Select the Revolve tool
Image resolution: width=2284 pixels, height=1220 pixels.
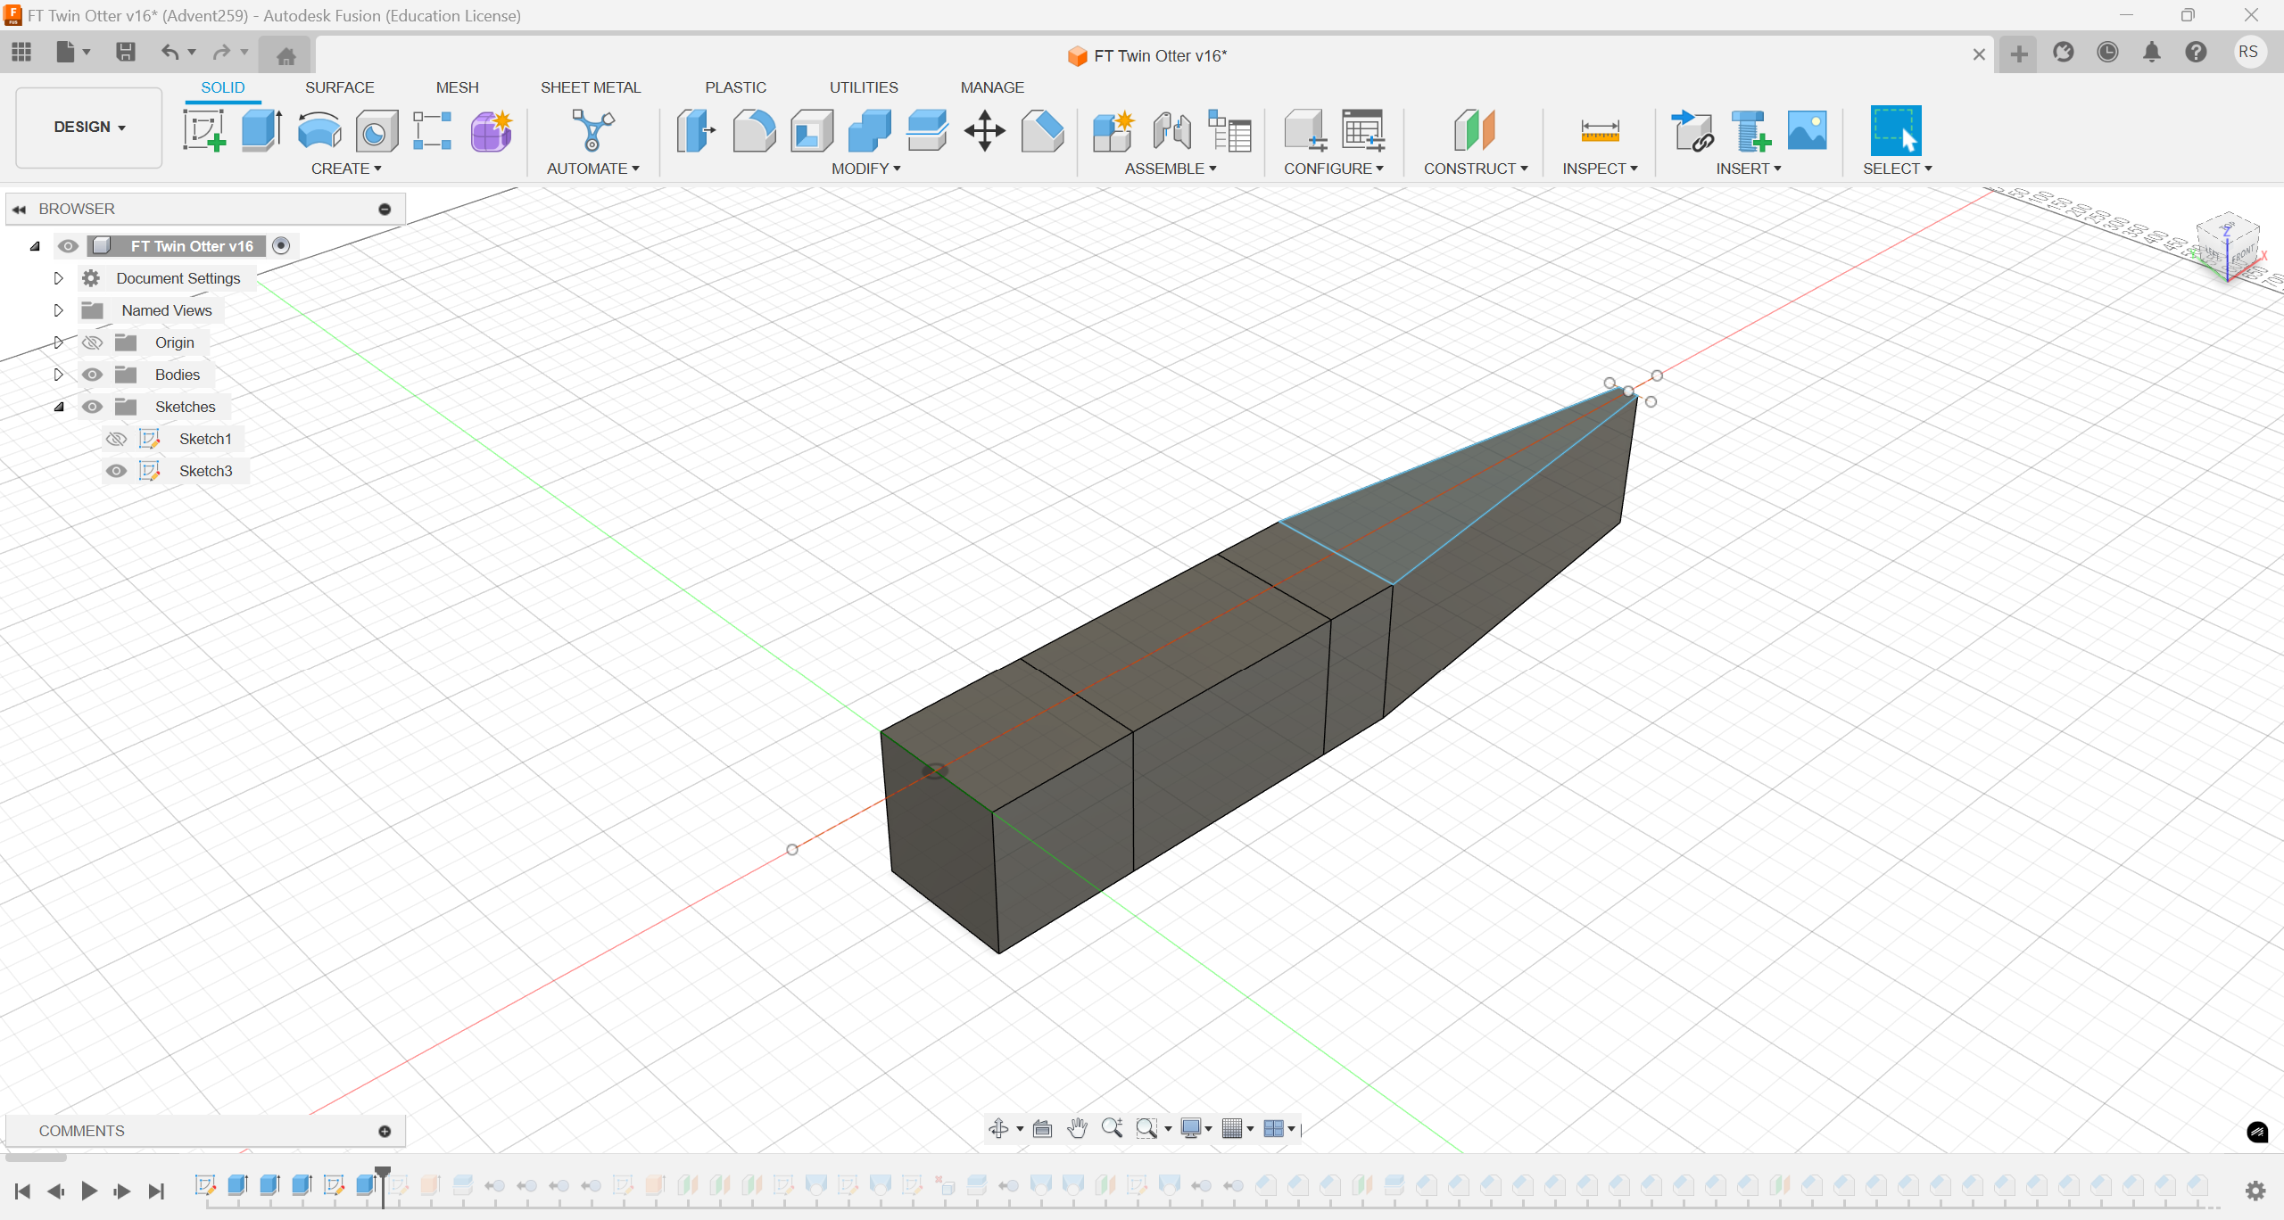click(x=319, y=131)
